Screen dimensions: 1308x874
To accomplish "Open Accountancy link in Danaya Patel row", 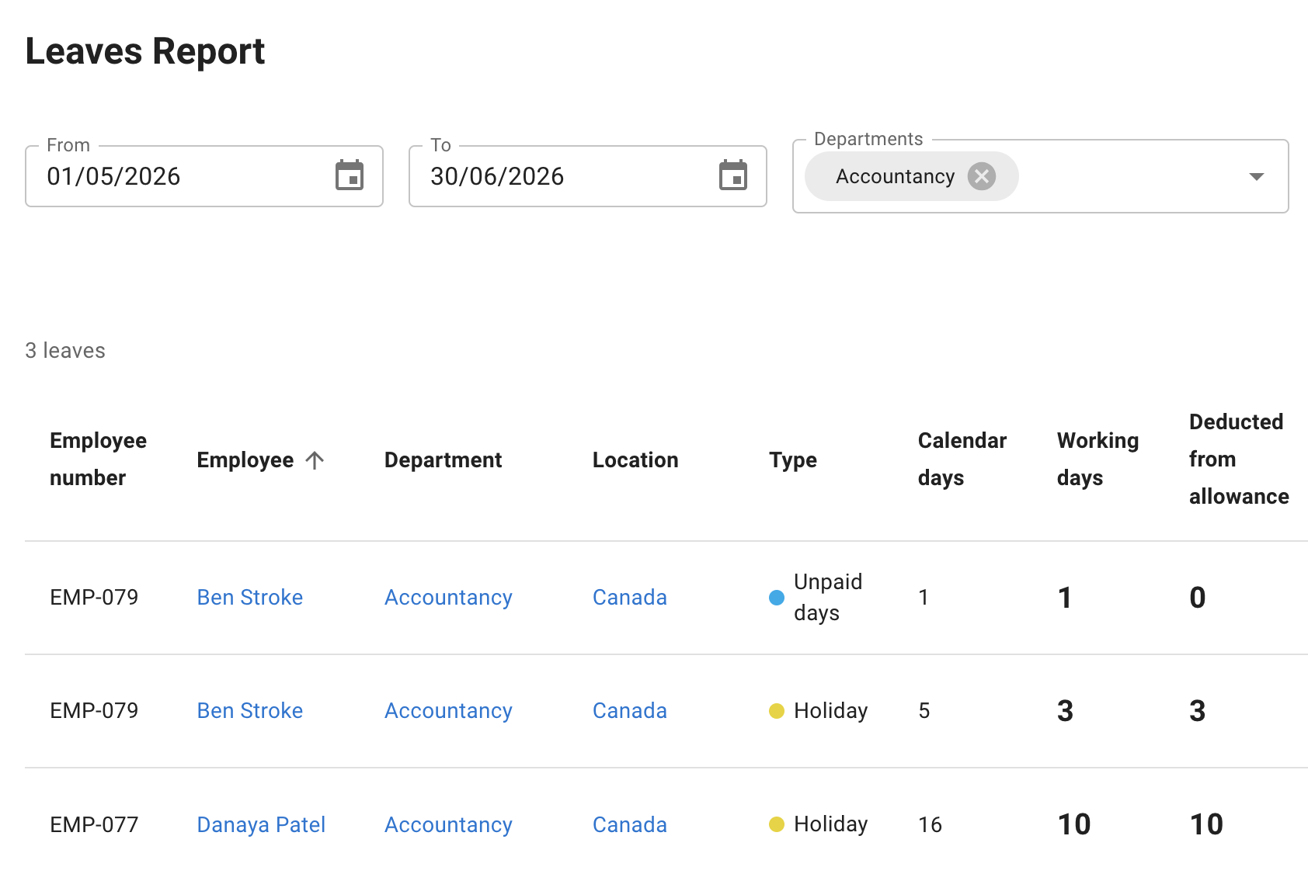I will (x=448, y=825).
